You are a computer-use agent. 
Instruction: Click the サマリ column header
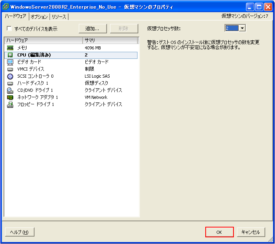110,40
